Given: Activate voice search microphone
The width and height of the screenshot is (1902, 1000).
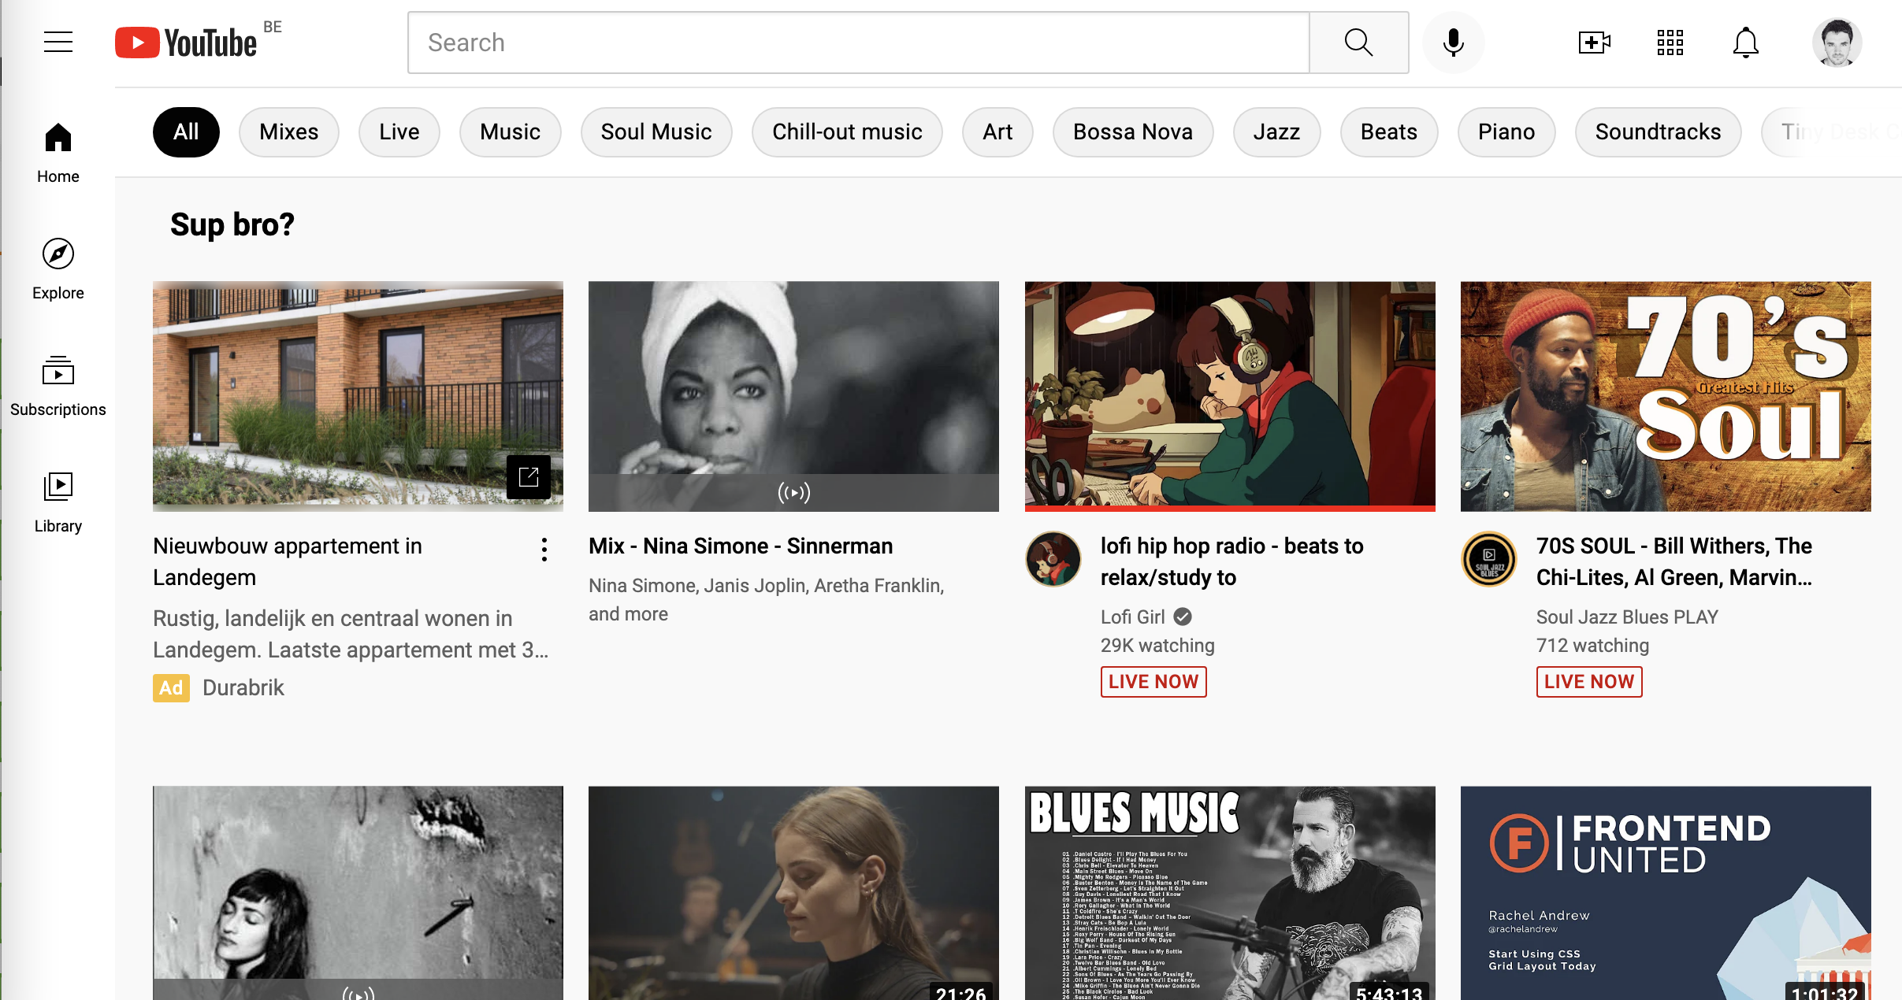Looking at the screenshot, I should point(1453,43).
